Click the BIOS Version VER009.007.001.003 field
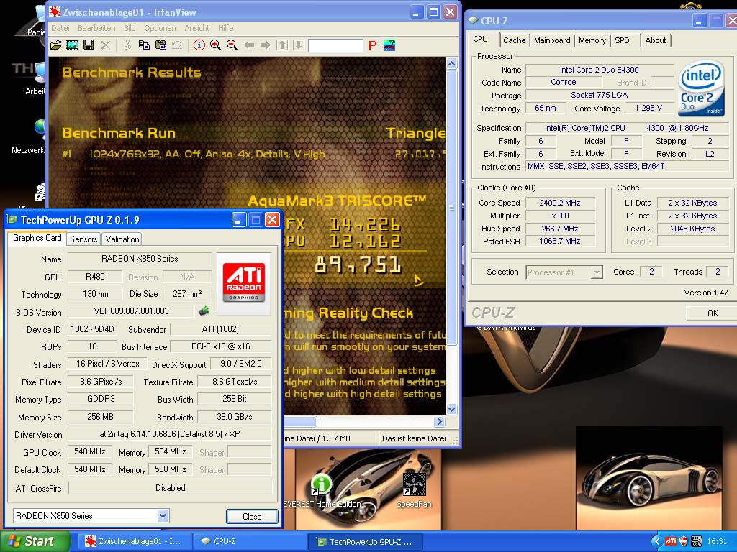The height and width of the screenshot is (552, 737). (131, 311)
